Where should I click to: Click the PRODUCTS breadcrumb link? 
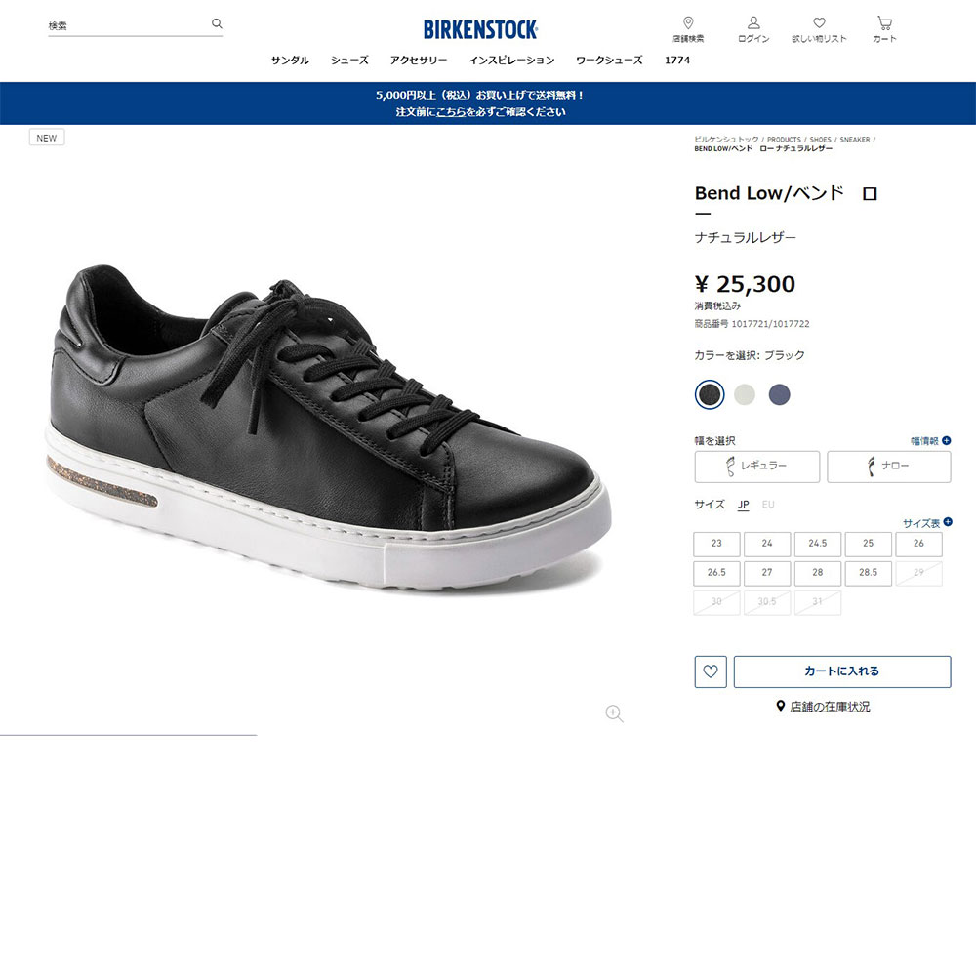[784, 140]
